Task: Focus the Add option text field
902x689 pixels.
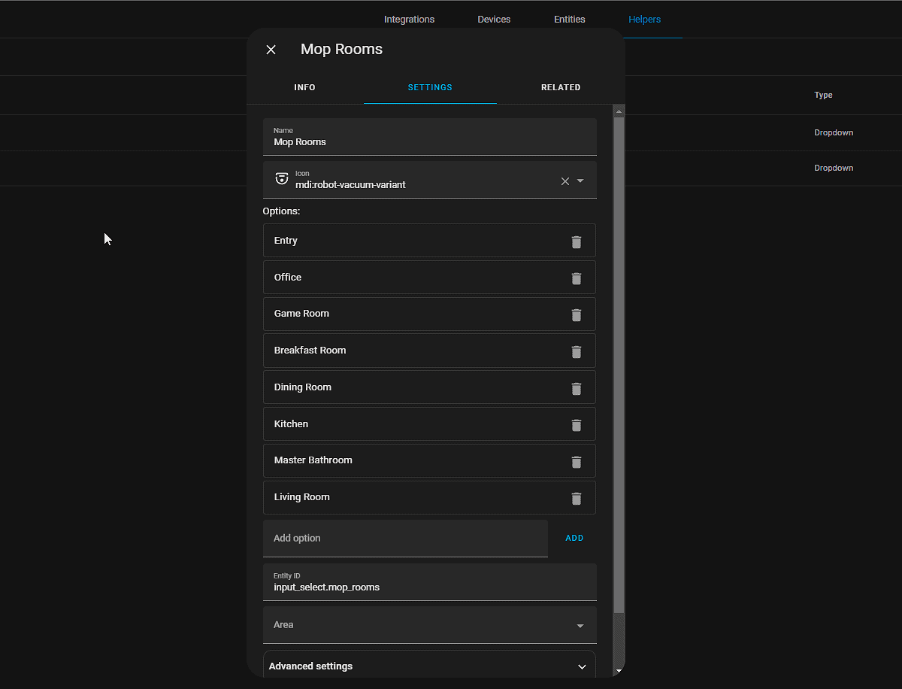Action: coord(405,539)
